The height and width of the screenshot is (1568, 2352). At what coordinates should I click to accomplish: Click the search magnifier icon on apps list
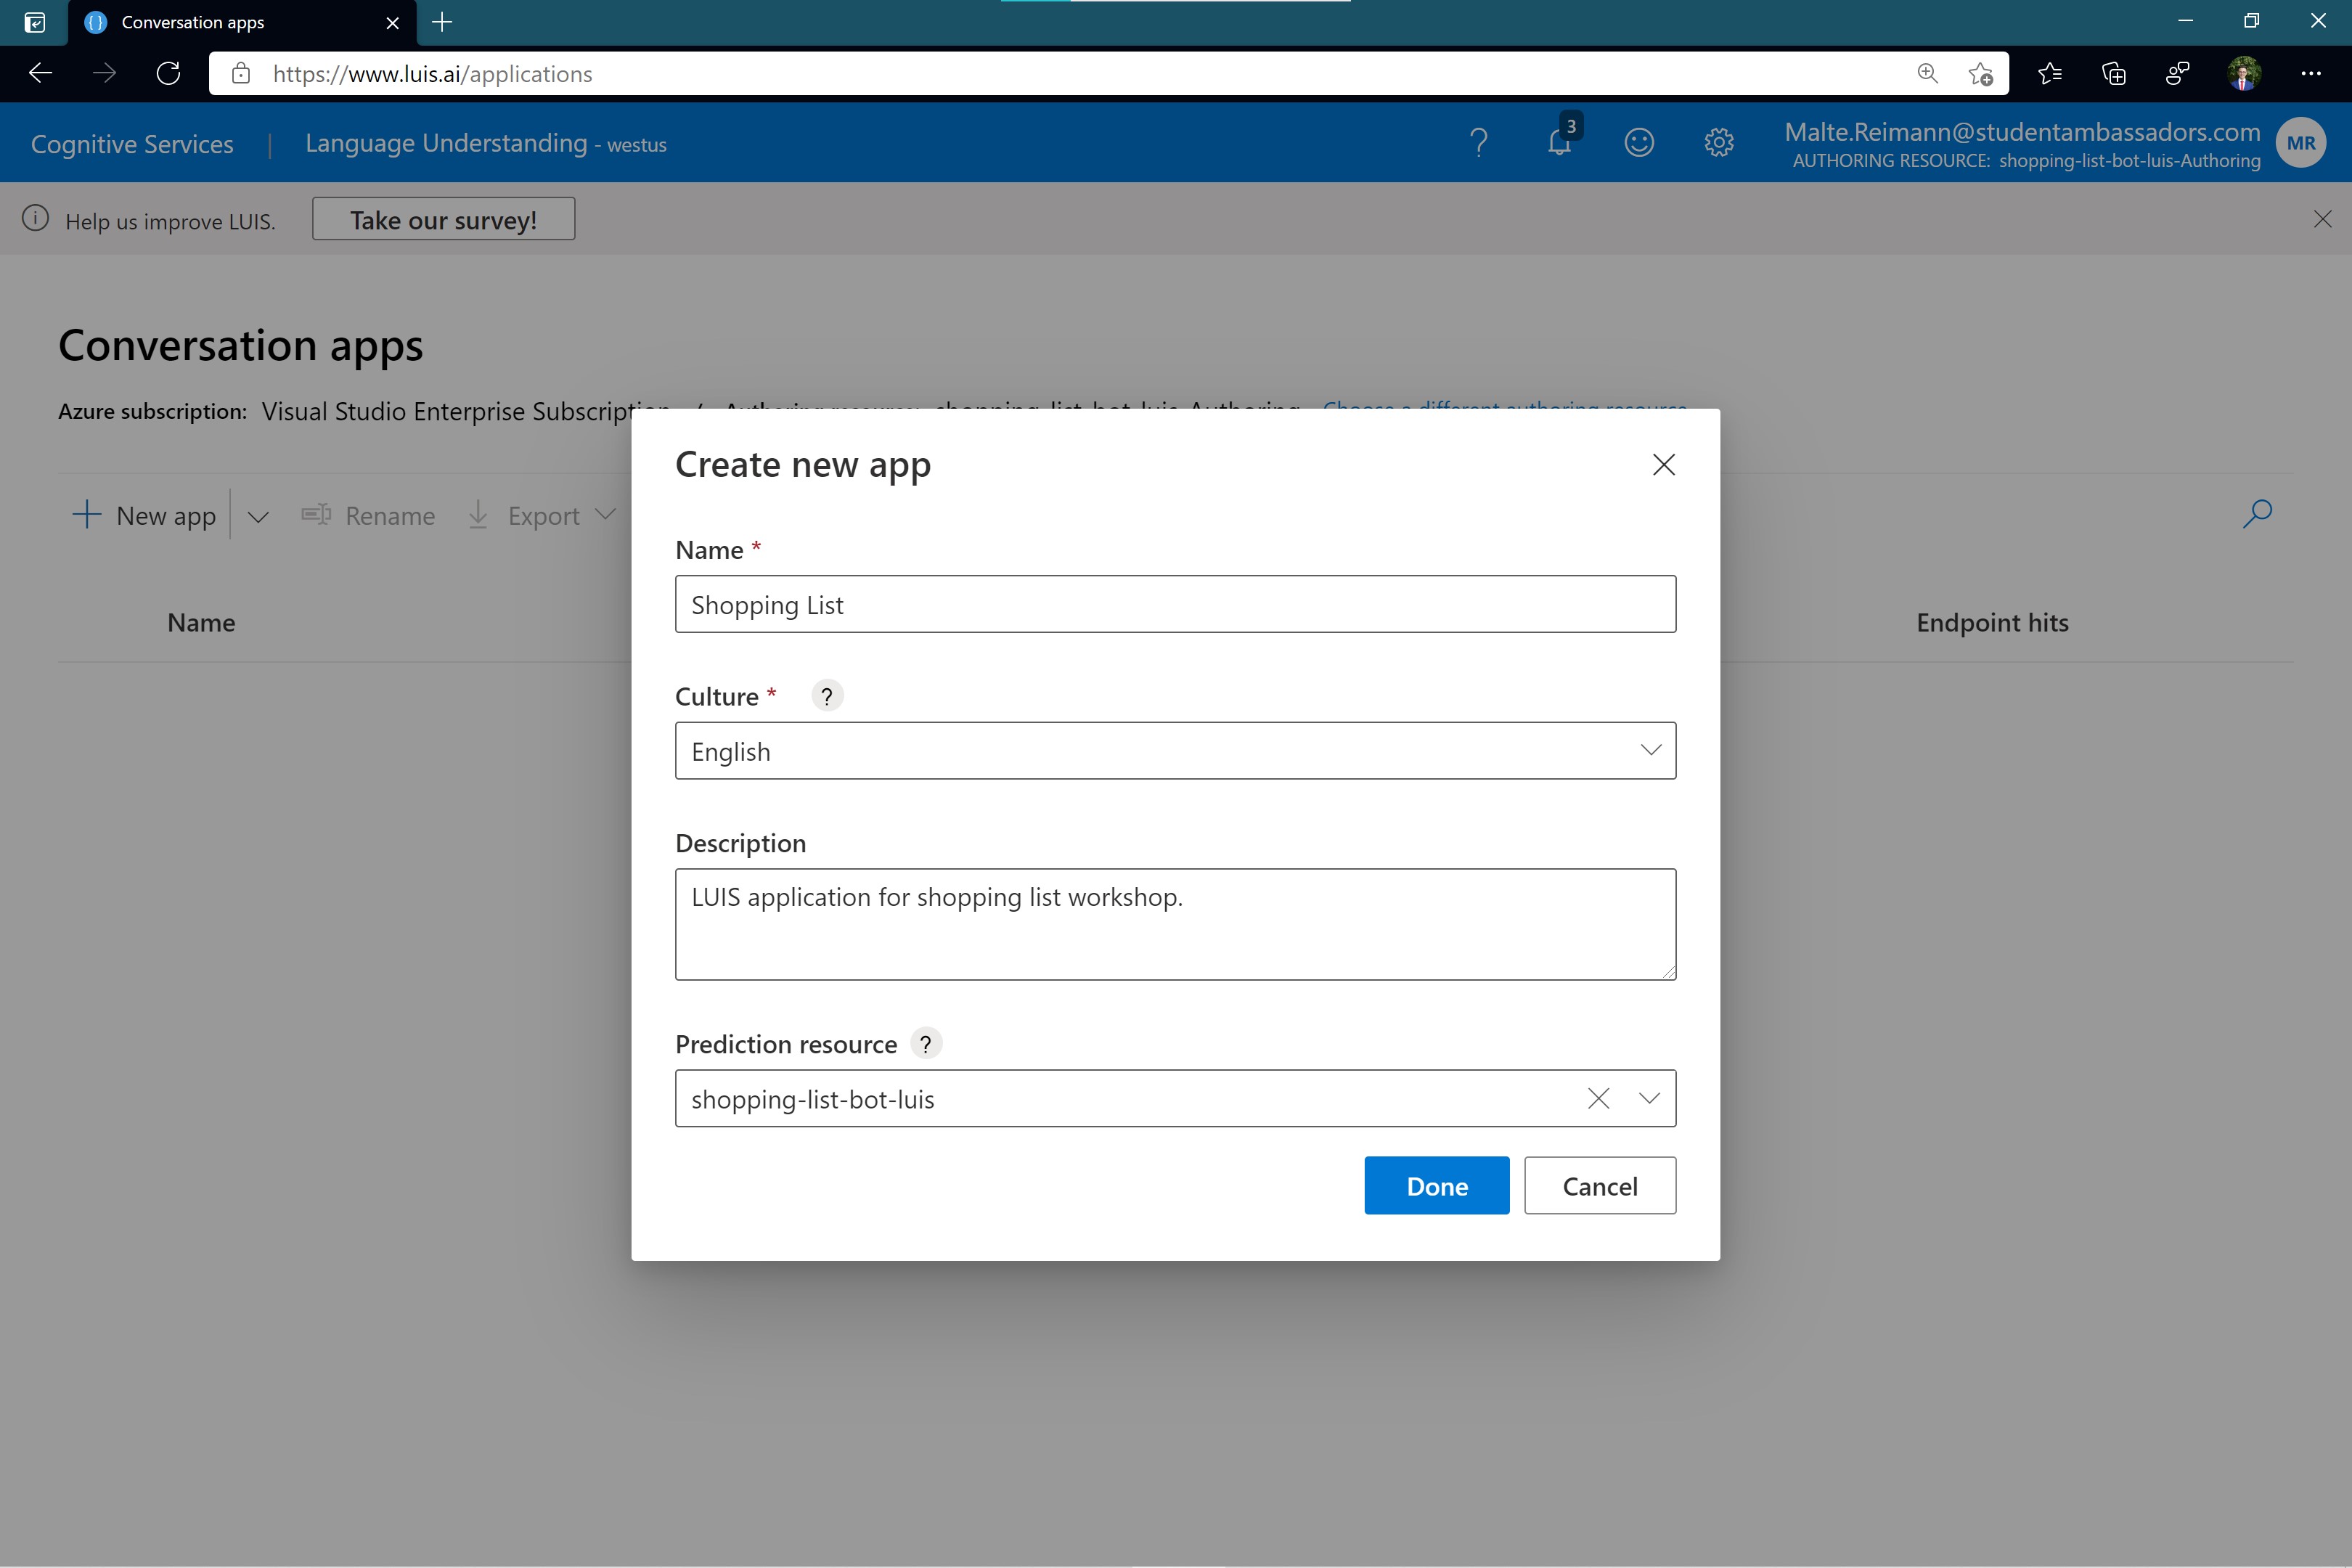click(x=2257, y=514)
